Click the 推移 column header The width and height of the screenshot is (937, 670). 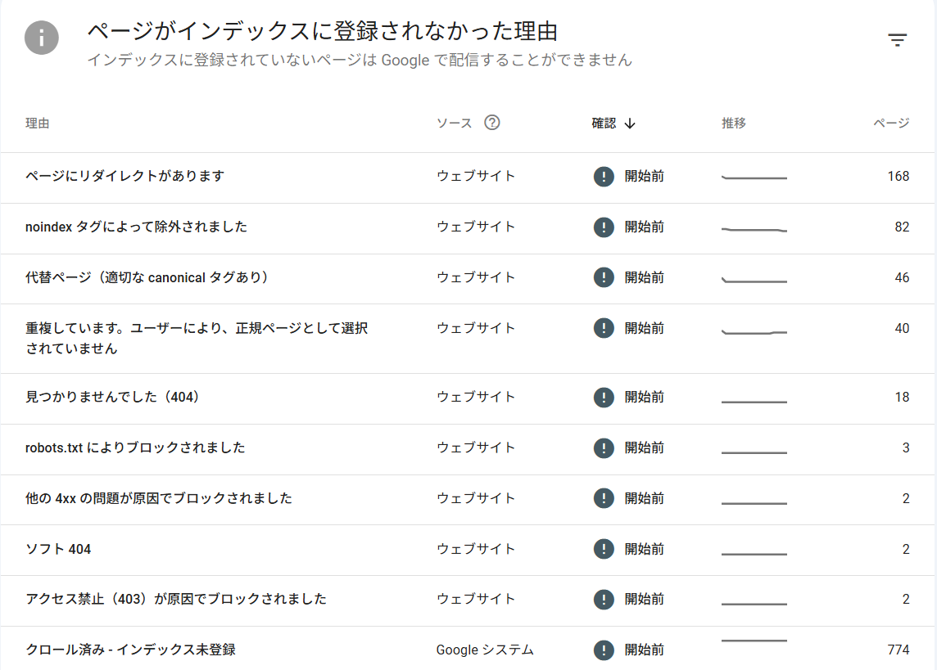click(734, 124)
